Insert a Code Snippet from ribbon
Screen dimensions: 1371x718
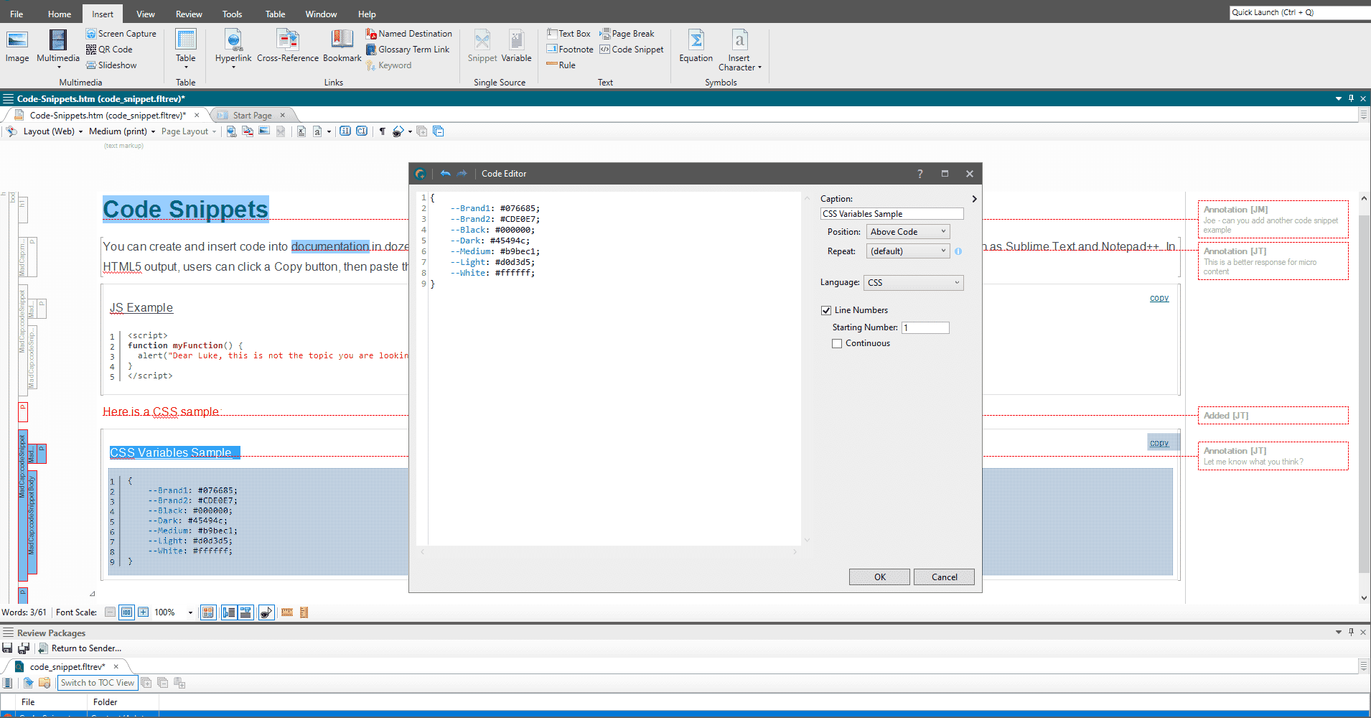coord(632,50)
